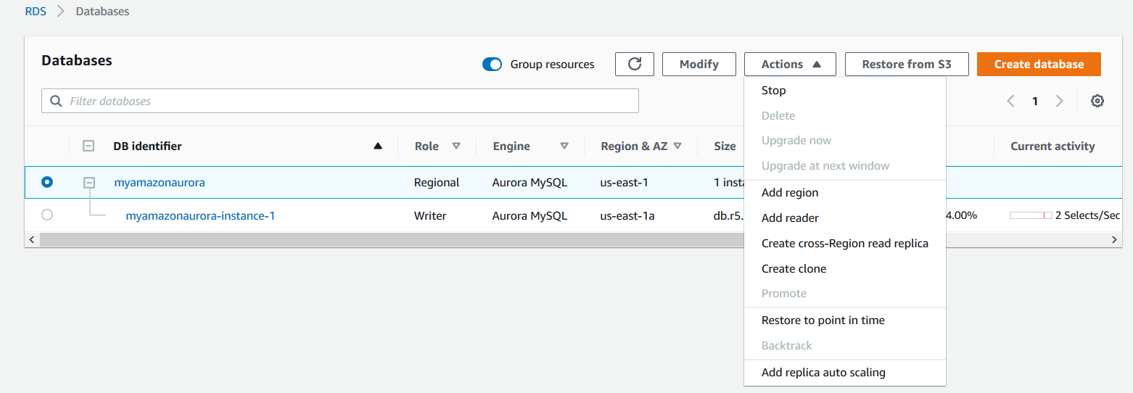Close the Actions dropdown menu

point(790,64)
